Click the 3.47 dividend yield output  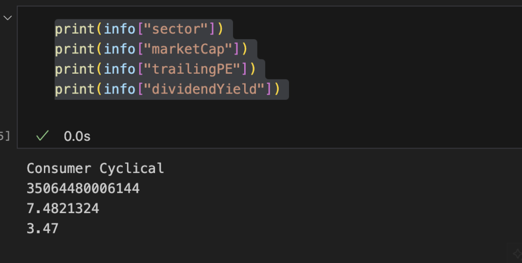pyautogui.click(x=42, y=228)
